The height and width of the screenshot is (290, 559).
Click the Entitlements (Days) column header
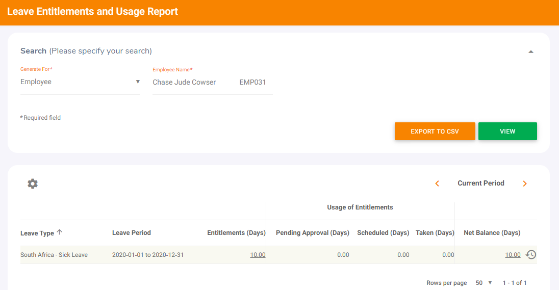click(x=236, y=232)
